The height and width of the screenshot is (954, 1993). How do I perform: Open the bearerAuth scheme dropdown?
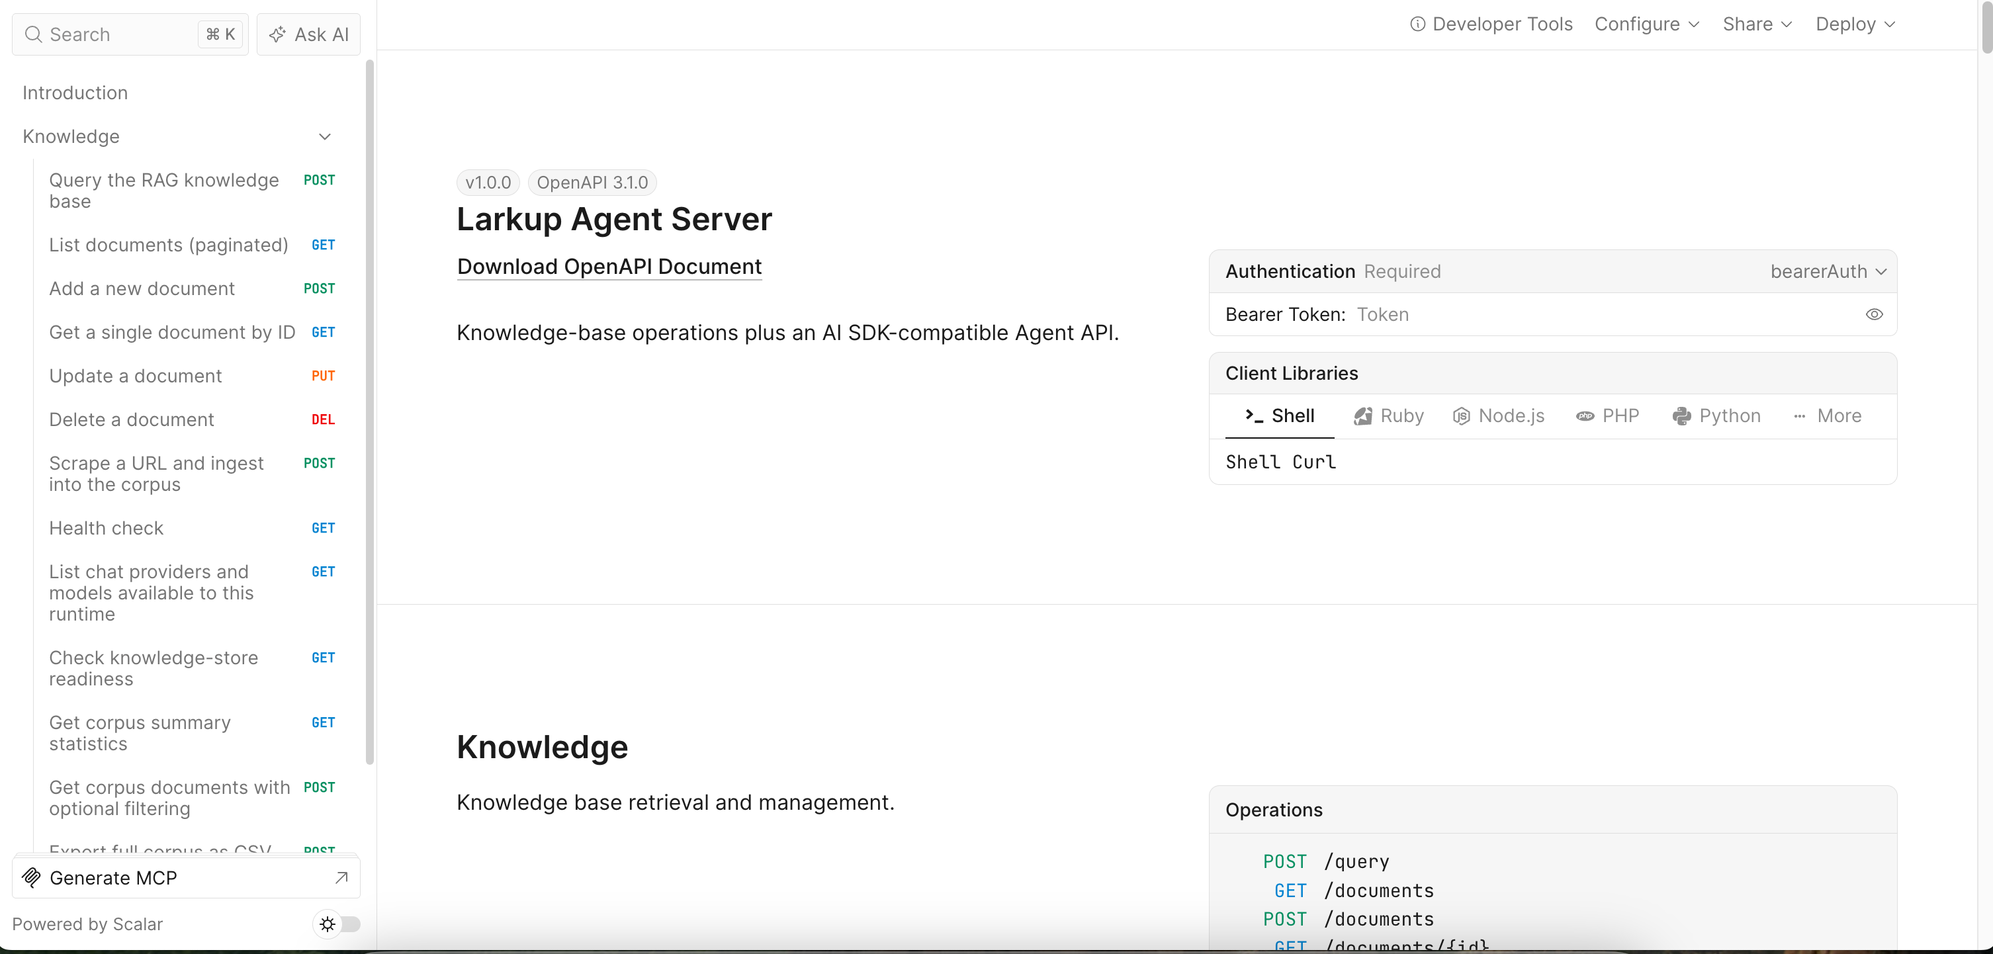1828,271
